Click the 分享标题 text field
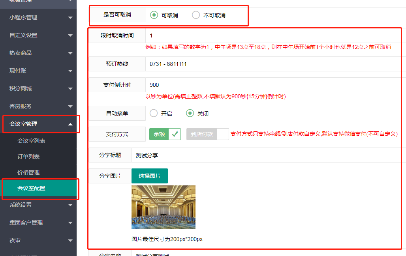 point(265,155)
